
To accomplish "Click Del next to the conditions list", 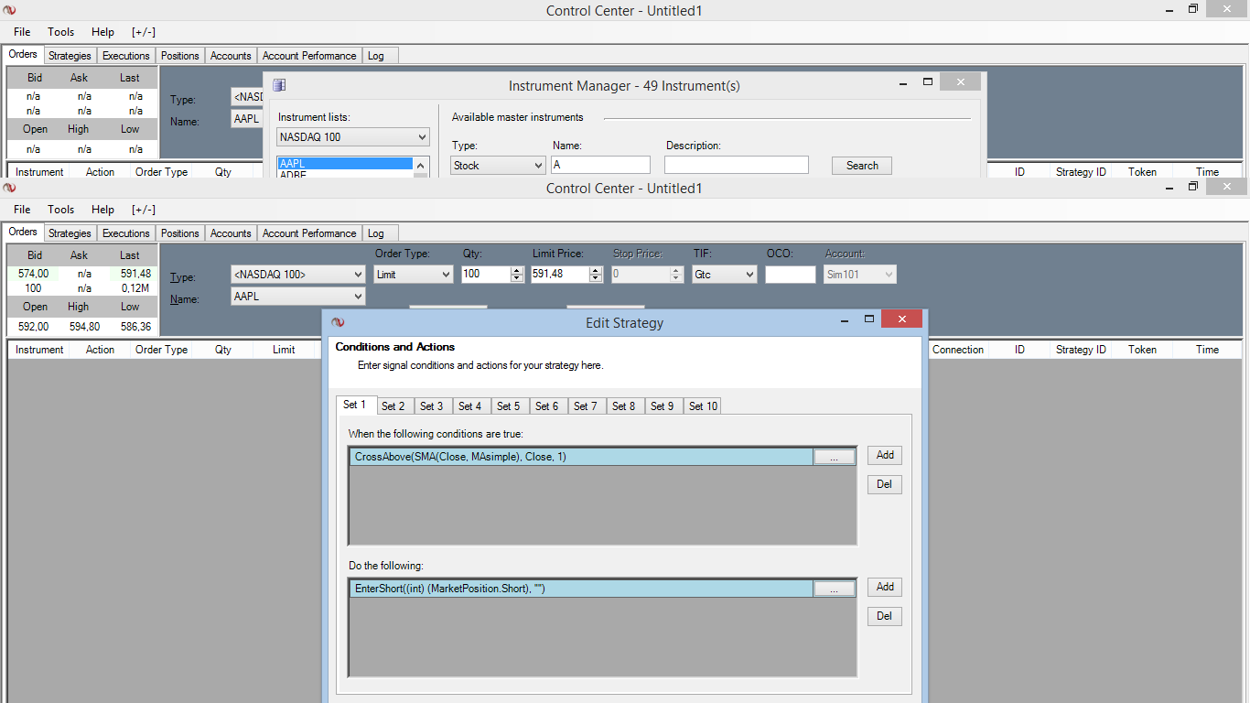I will click(x=885, y=484).
